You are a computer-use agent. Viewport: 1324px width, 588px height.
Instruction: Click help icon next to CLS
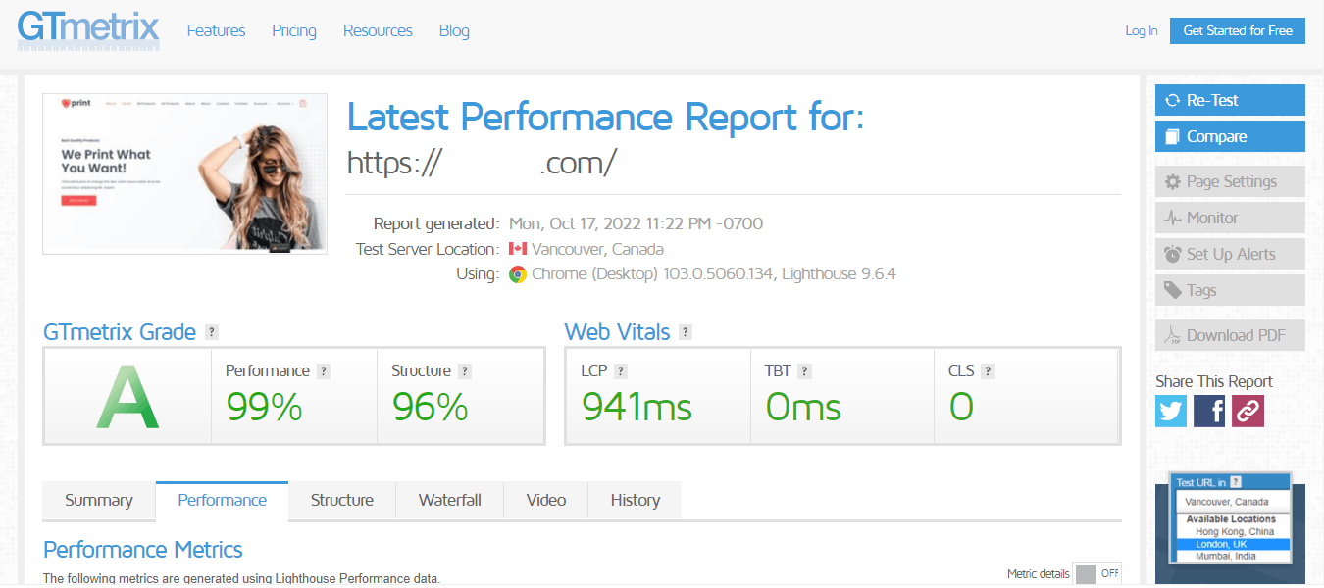[x=988, y=371]
